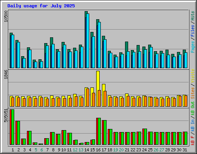Click the orange sites bar for day 14
The height and width of the screenshot is (154, 197).
(88, 97)
